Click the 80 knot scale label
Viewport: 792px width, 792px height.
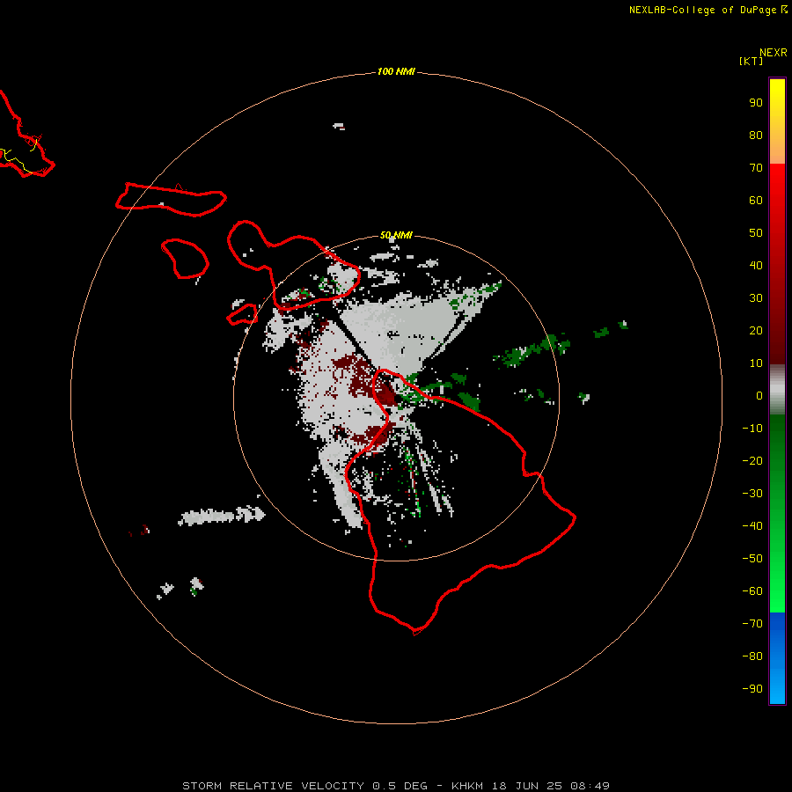(x=756, y=136)
